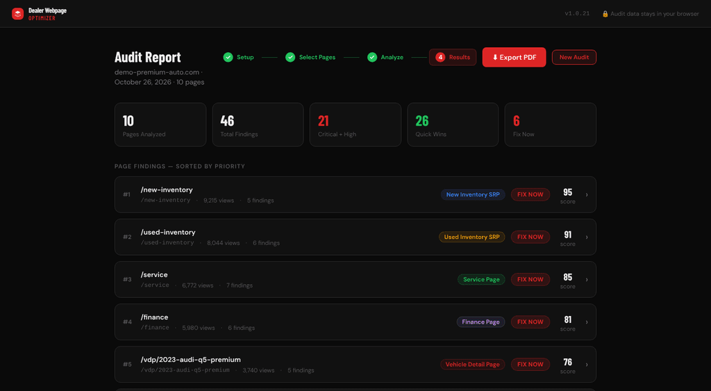Expand the /finance row chevron
Screen dimensions: 711x391
(x=587, y=322)
